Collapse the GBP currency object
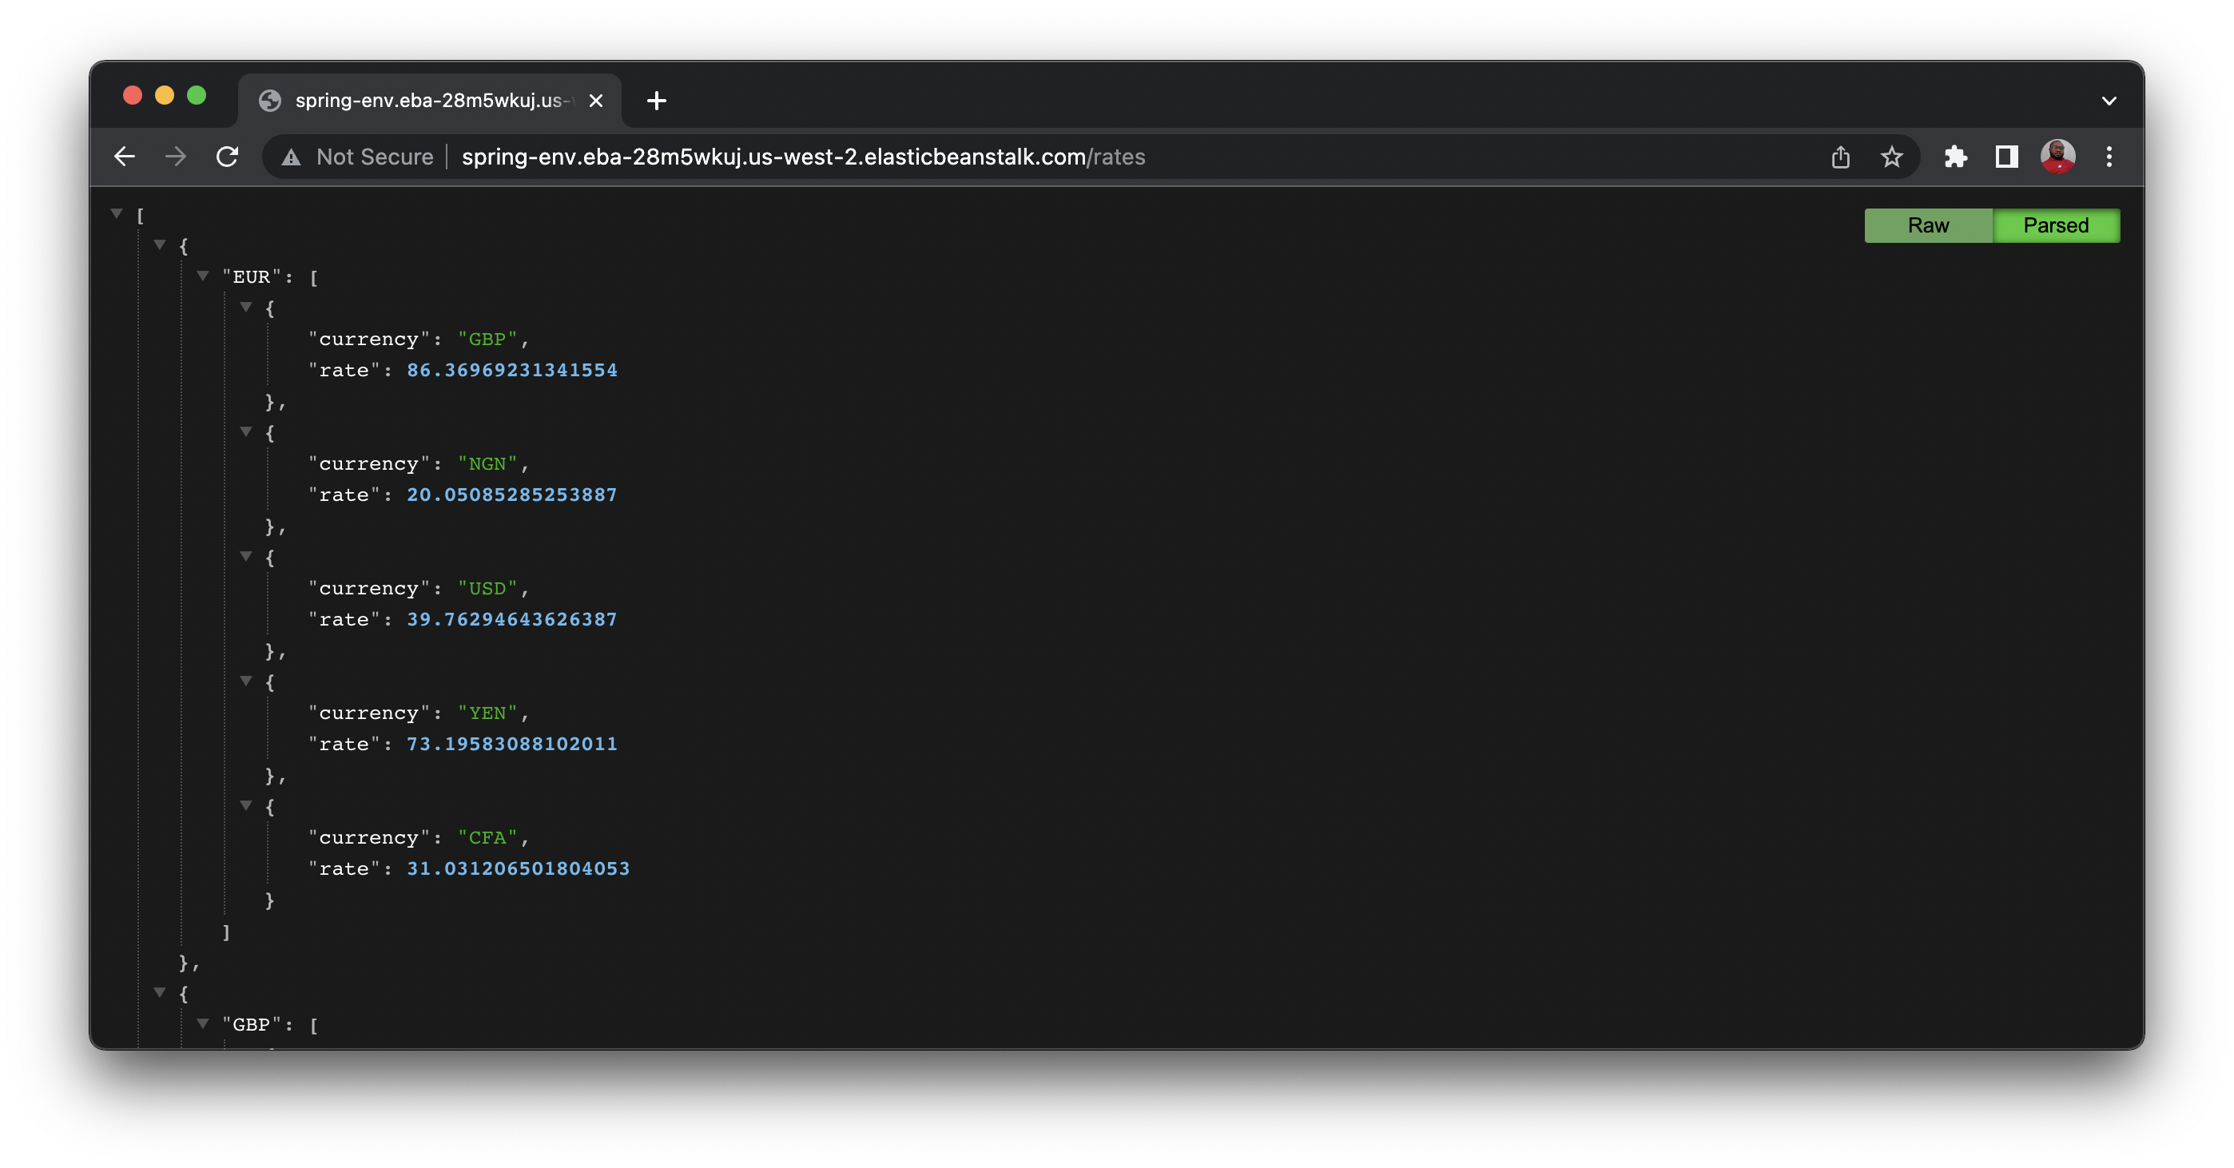Viewport: 2234px width, 1168px height. tap(246, 307)
